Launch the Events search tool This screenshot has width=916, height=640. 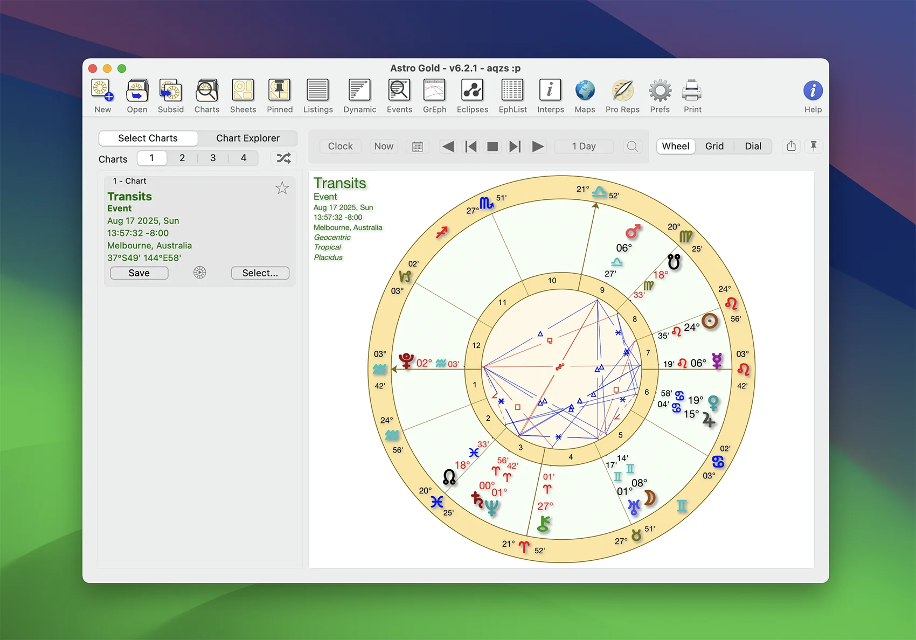click(399, 96)
